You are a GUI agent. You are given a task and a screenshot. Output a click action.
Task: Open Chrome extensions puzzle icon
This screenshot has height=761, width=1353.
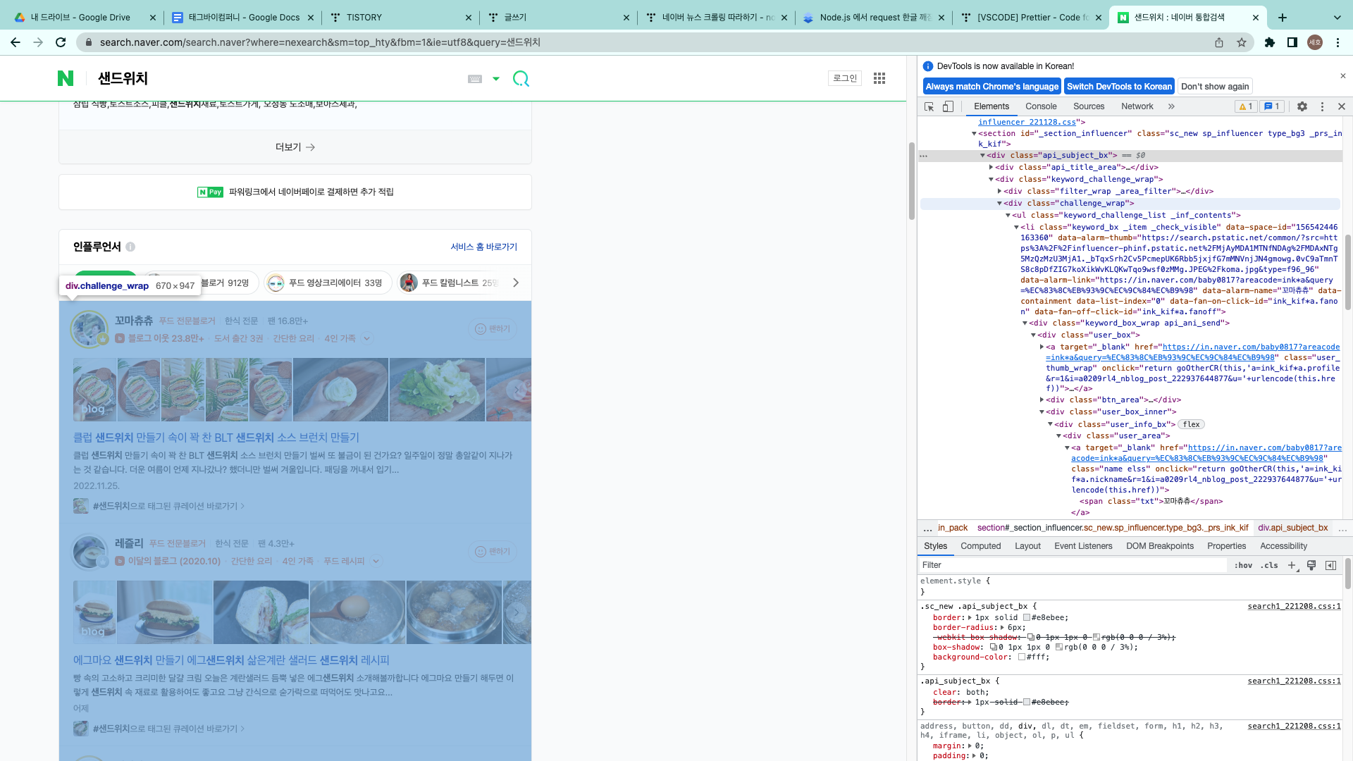coord(1270,42)
